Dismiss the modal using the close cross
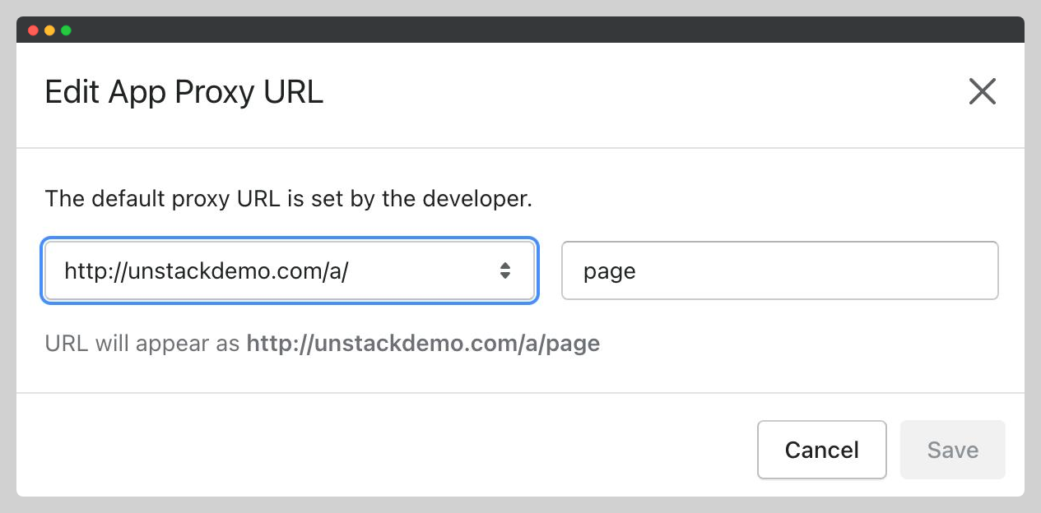Viewport: 1041px width, 513px height. (x=983, y=92)
